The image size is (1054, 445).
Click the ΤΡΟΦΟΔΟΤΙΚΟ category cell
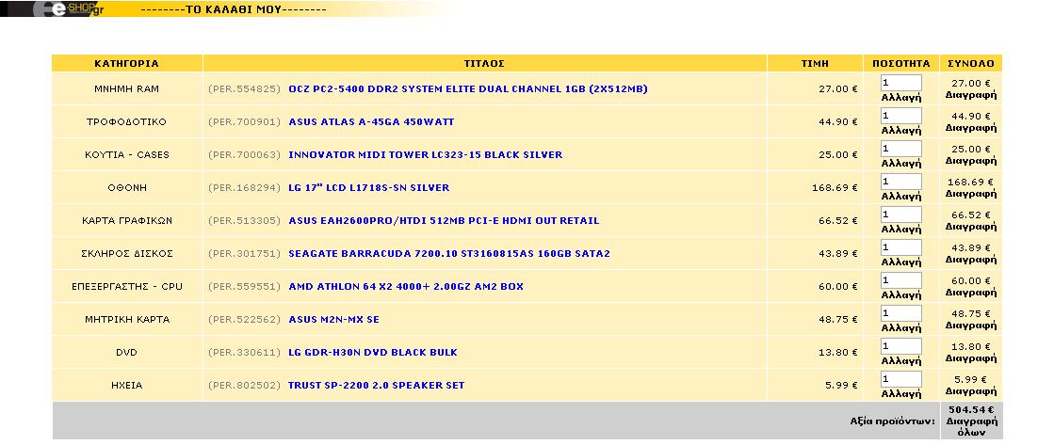click(x=127, y=121)
